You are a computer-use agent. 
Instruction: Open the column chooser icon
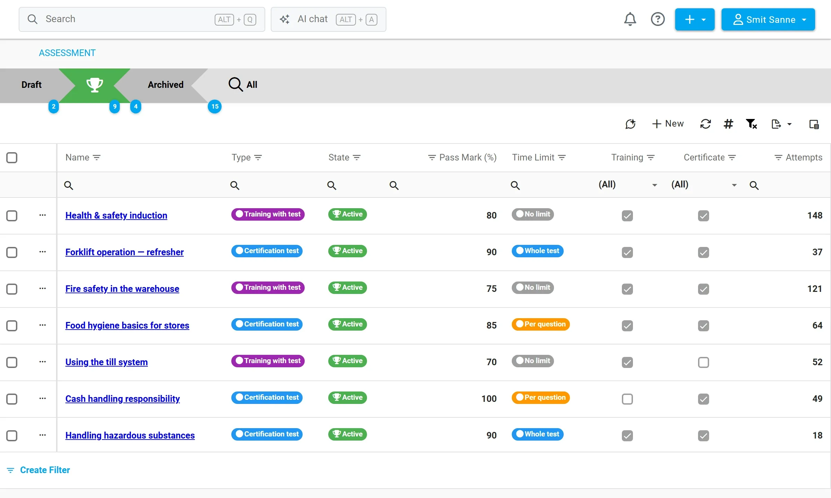pyautogui.click(x=814, y=124)
